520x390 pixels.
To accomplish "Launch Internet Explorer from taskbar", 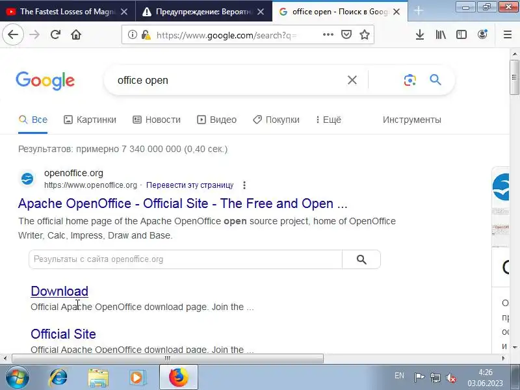I will (58, 378).
